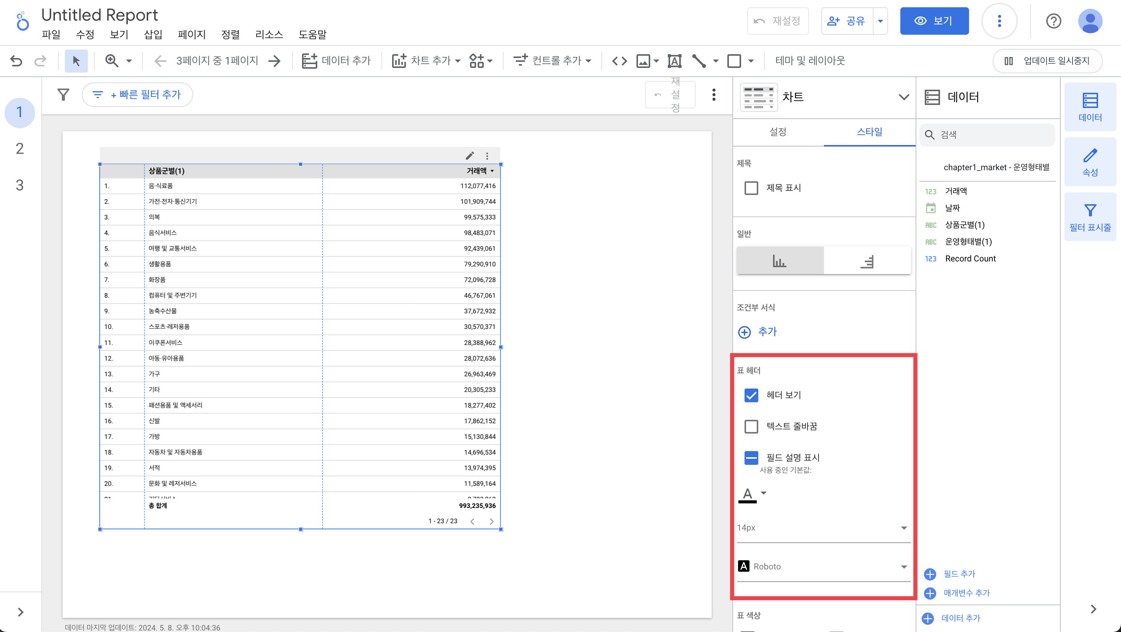
Task: Toggle the 텍스트 줄바꿈 checkbox
Action: [751, 426]
